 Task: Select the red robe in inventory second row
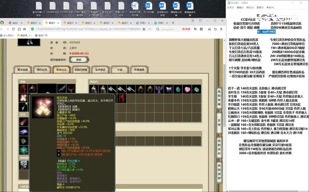(x=122, y=98)
